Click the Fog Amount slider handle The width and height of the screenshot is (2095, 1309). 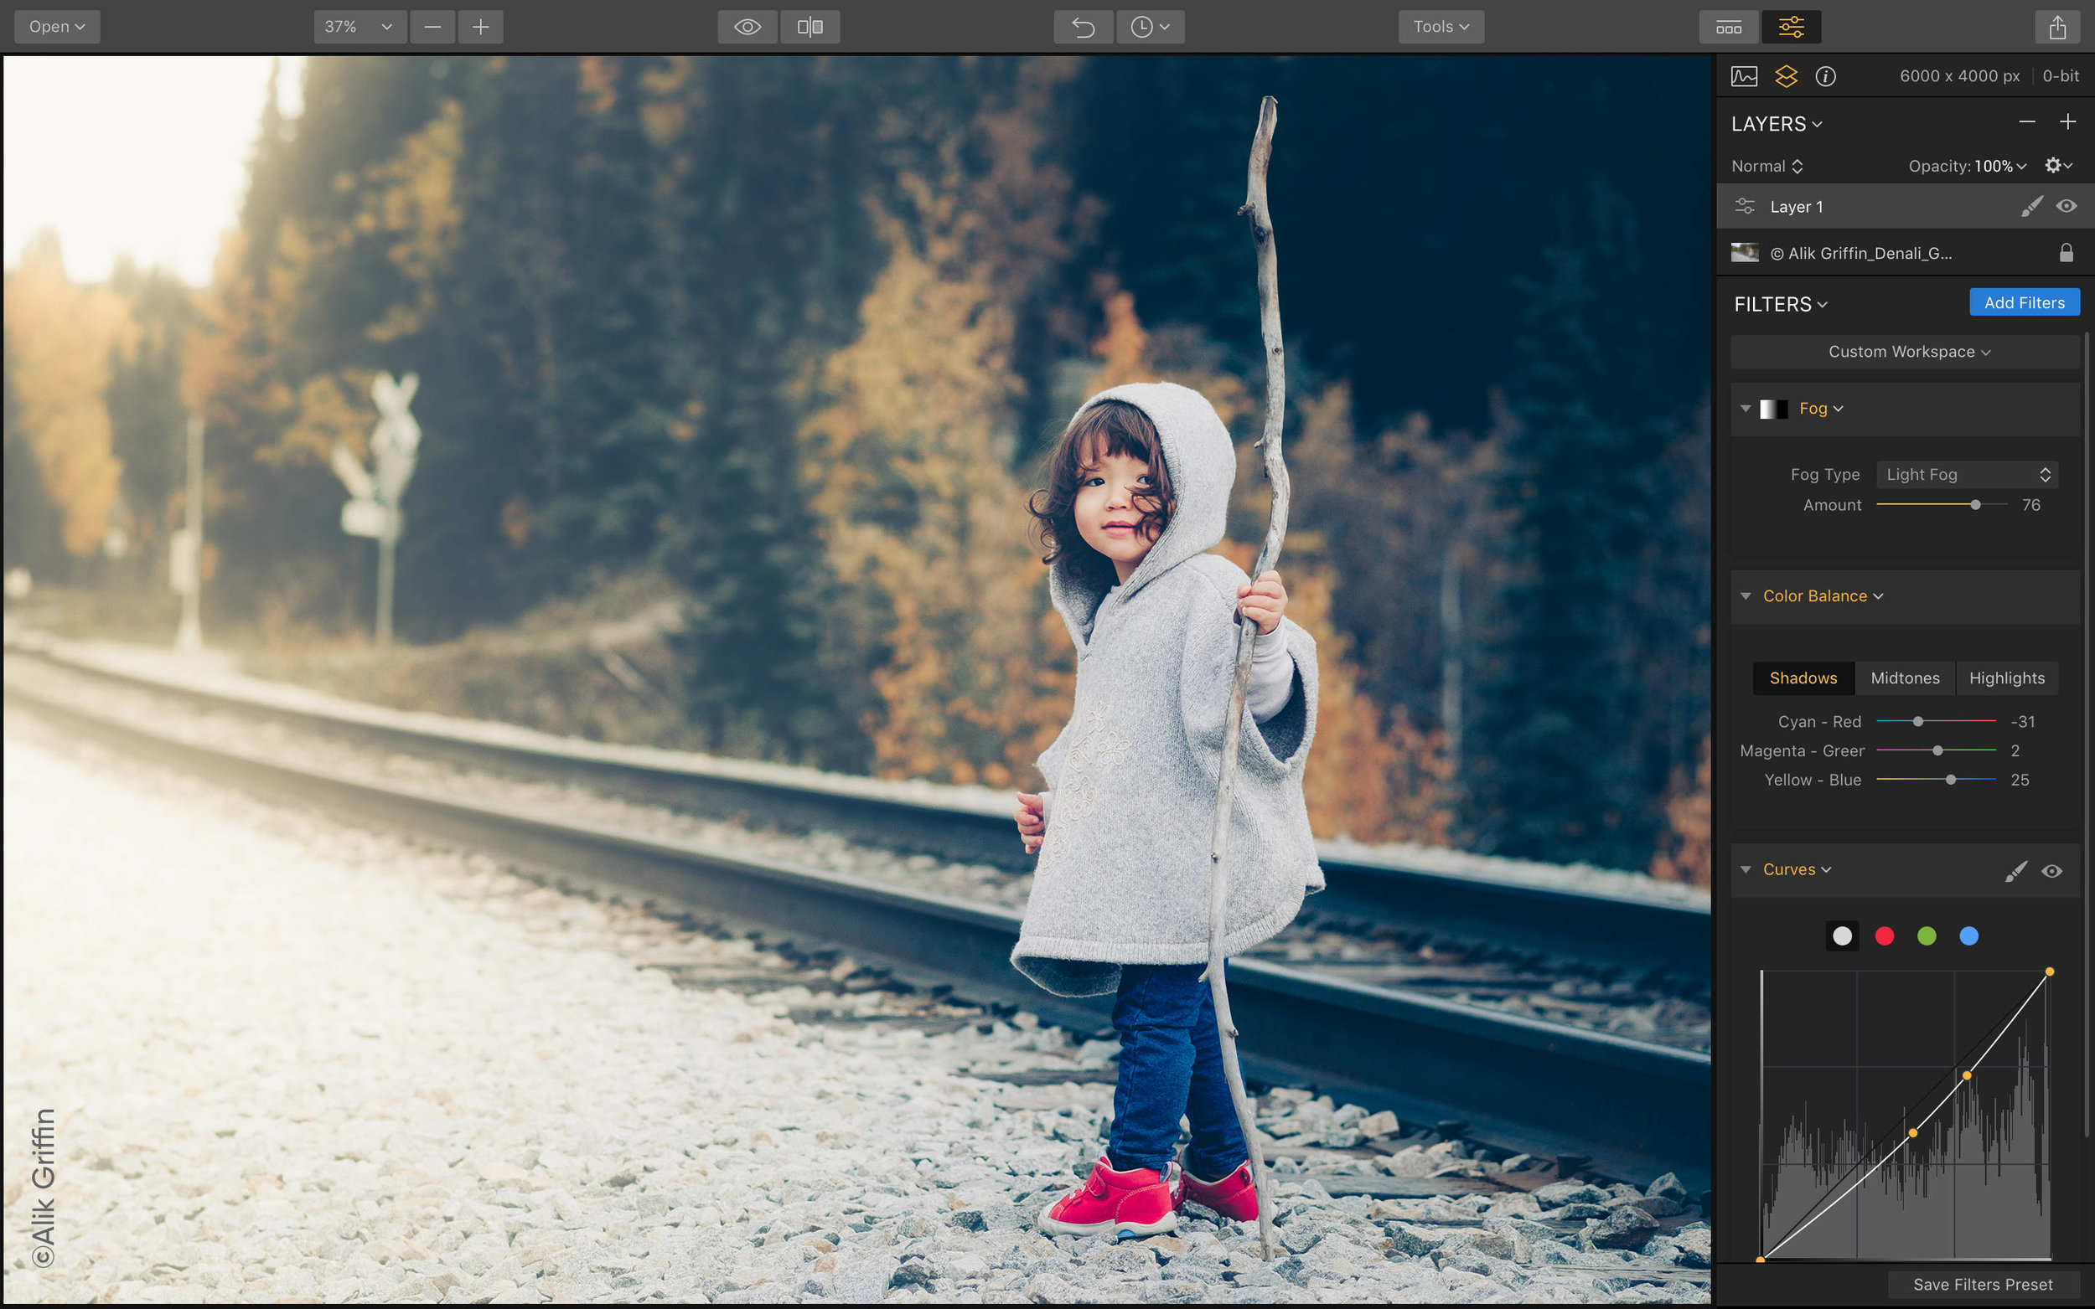coord(1975,505)
